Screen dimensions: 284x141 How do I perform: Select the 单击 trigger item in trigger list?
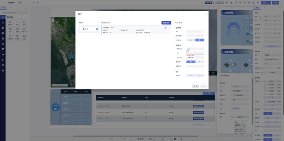click(89, 29)
